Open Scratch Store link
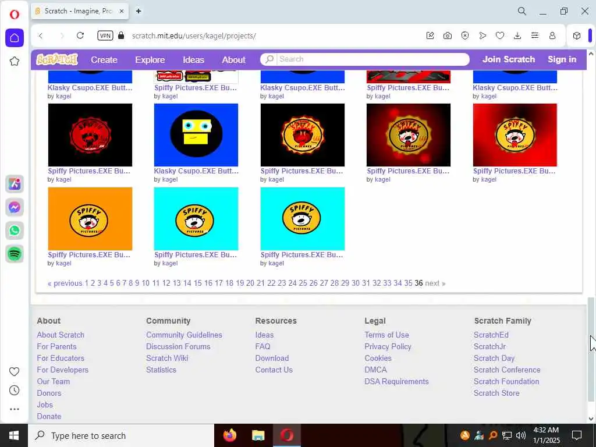Screen dimensions: 596x447 496,393
